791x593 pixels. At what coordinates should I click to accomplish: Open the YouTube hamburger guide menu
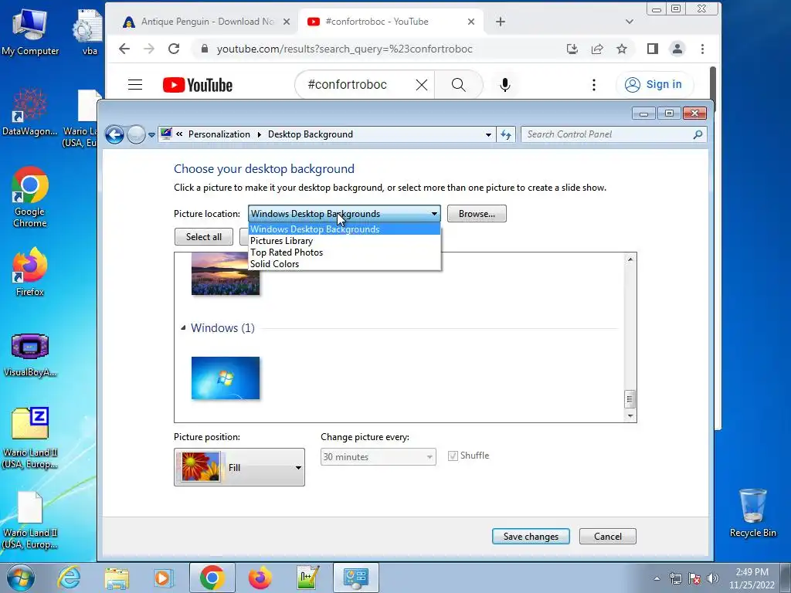point(135,85)
